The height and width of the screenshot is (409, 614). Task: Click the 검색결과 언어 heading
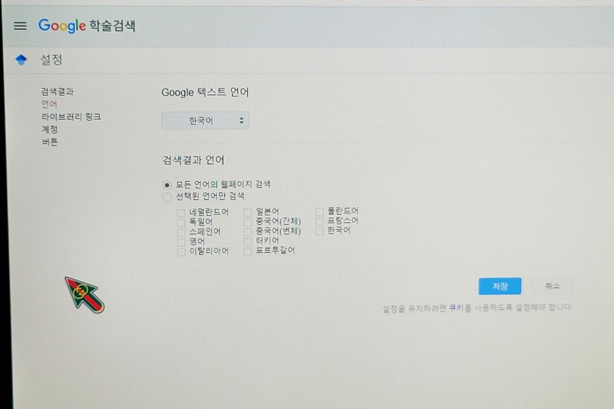pyautogui.click(x=193, y=160)
